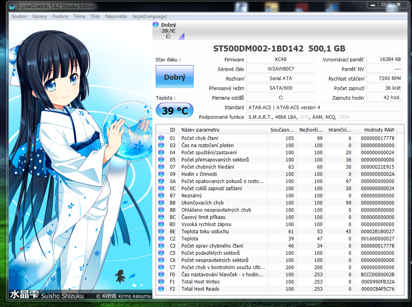Click RAW value 00000021E915

click(x=377, y=167)
